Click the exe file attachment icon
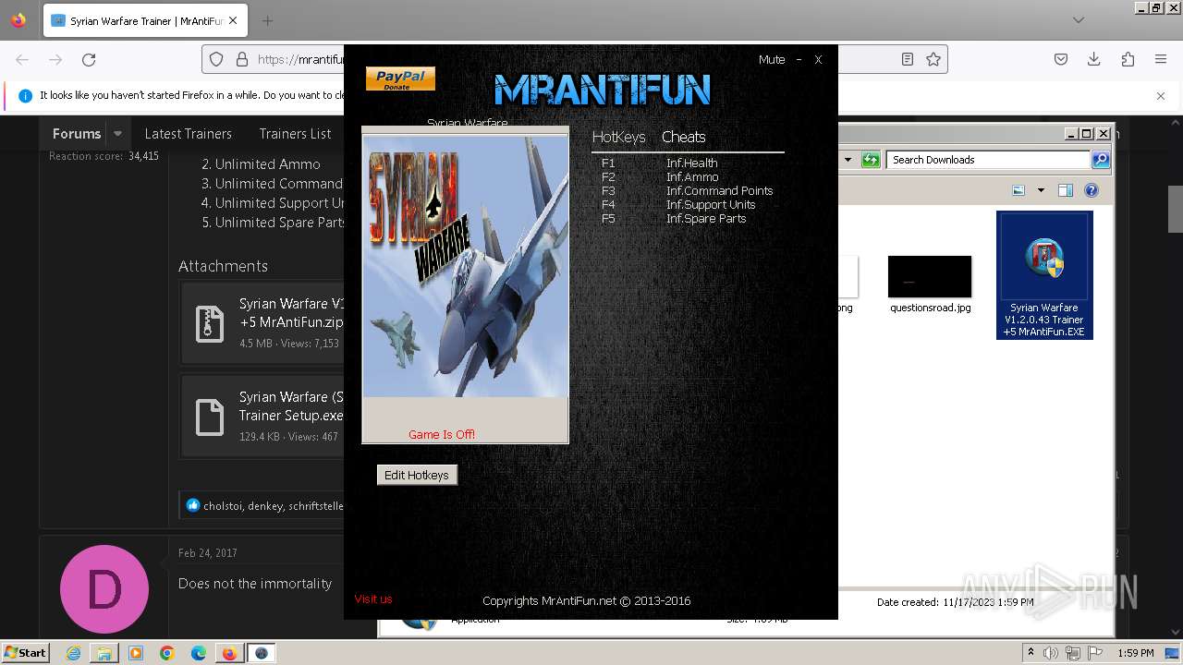1183x665 pixels. click(210, 417)
